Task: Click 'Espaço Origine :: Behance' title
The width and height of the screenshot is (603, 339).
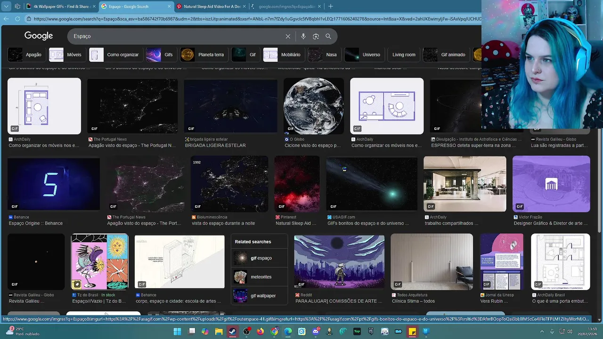Action: tap(35, 223)
